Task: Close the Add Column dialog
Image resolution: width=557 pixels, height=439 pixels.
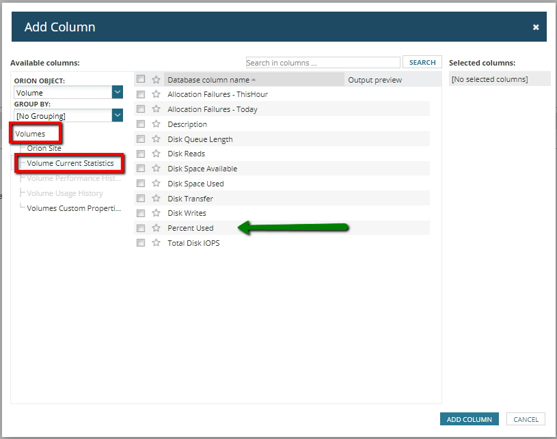Action: coord(536,27)
